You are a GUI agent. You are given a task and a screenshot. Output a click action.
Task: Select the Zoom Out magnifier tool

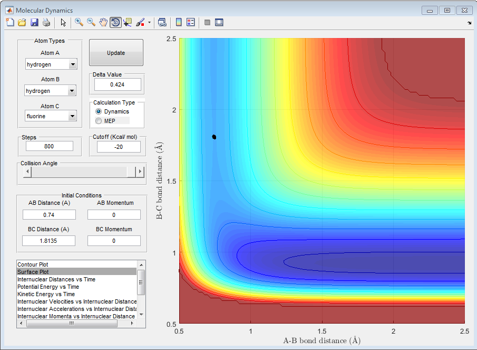tap(91, 22)
